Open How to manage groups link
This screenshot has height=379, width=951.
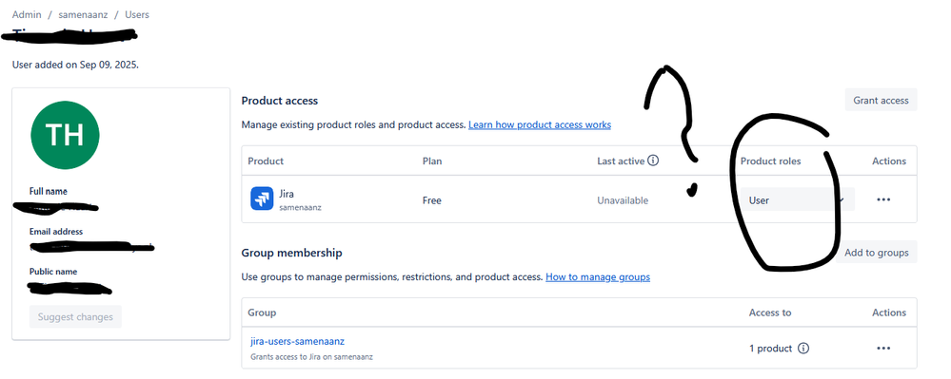click(598, 276)
